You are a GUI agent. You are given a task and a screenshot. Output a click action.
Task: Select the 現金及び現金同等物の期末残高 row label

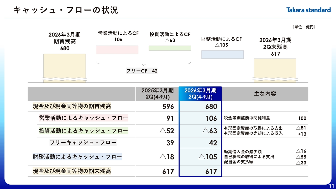[72, 171]
